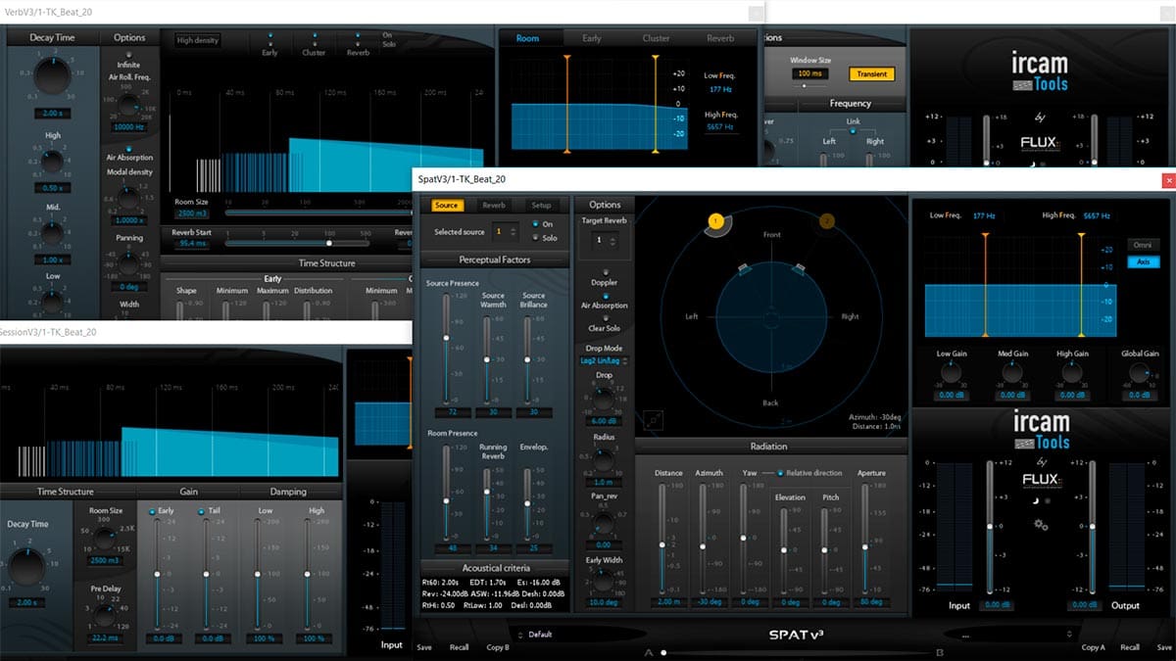Screen dimensions: 1176x661
Task: Switch to the Reverb tab in Spat
Action: 494,206
